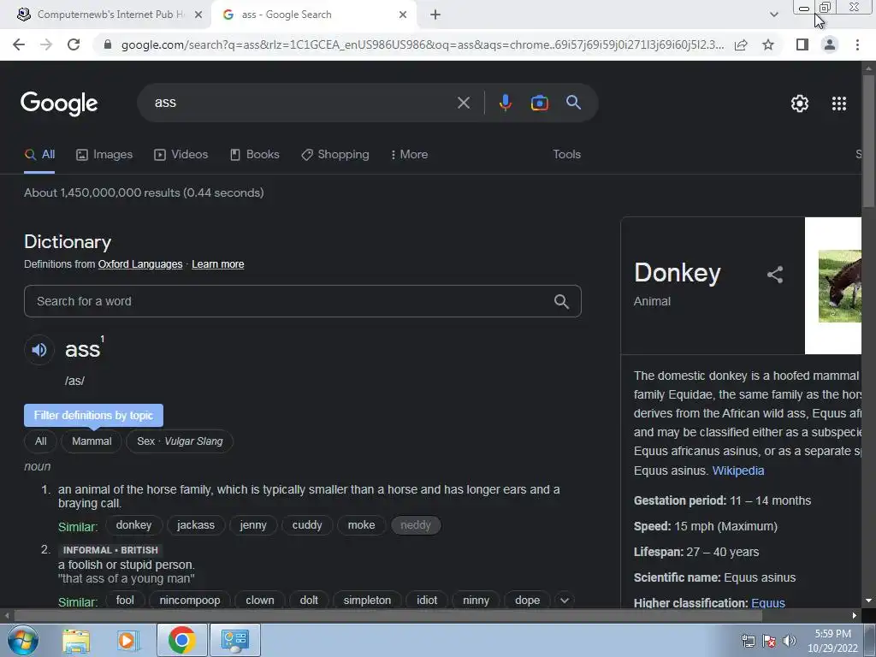The width and height of the screenshot is (876, 657).
Task: Click Action Center flag in system tray
Action: pyautogui.click(x=769, y=641)
